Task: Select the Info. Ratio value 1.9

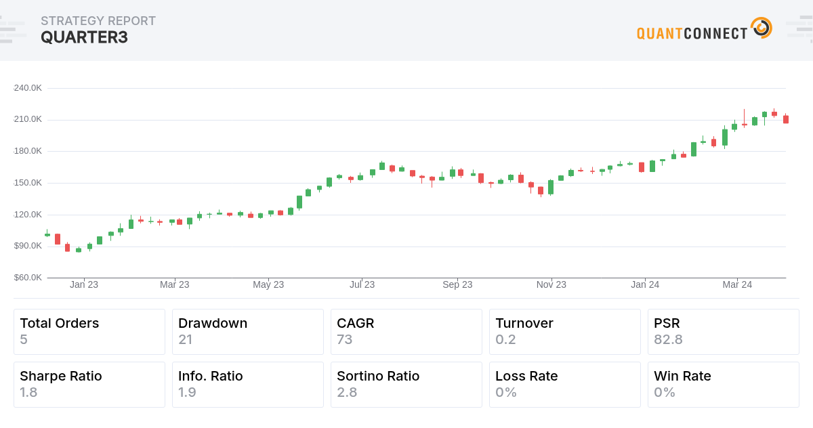Action: tap(188, 392)
